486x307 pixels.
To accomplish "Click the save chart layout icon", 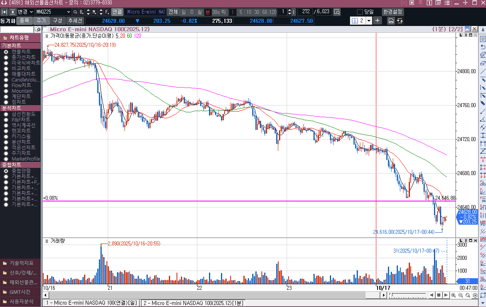I will pos(391,20).
